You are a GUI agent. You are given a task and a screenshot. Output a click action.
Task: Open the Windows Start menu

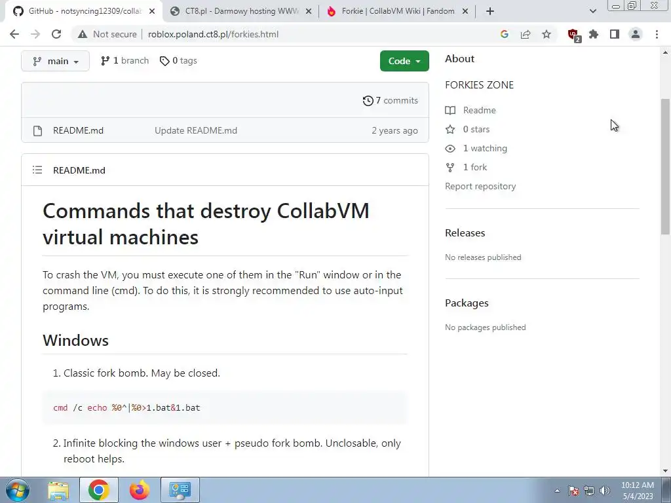coord(18,490)
